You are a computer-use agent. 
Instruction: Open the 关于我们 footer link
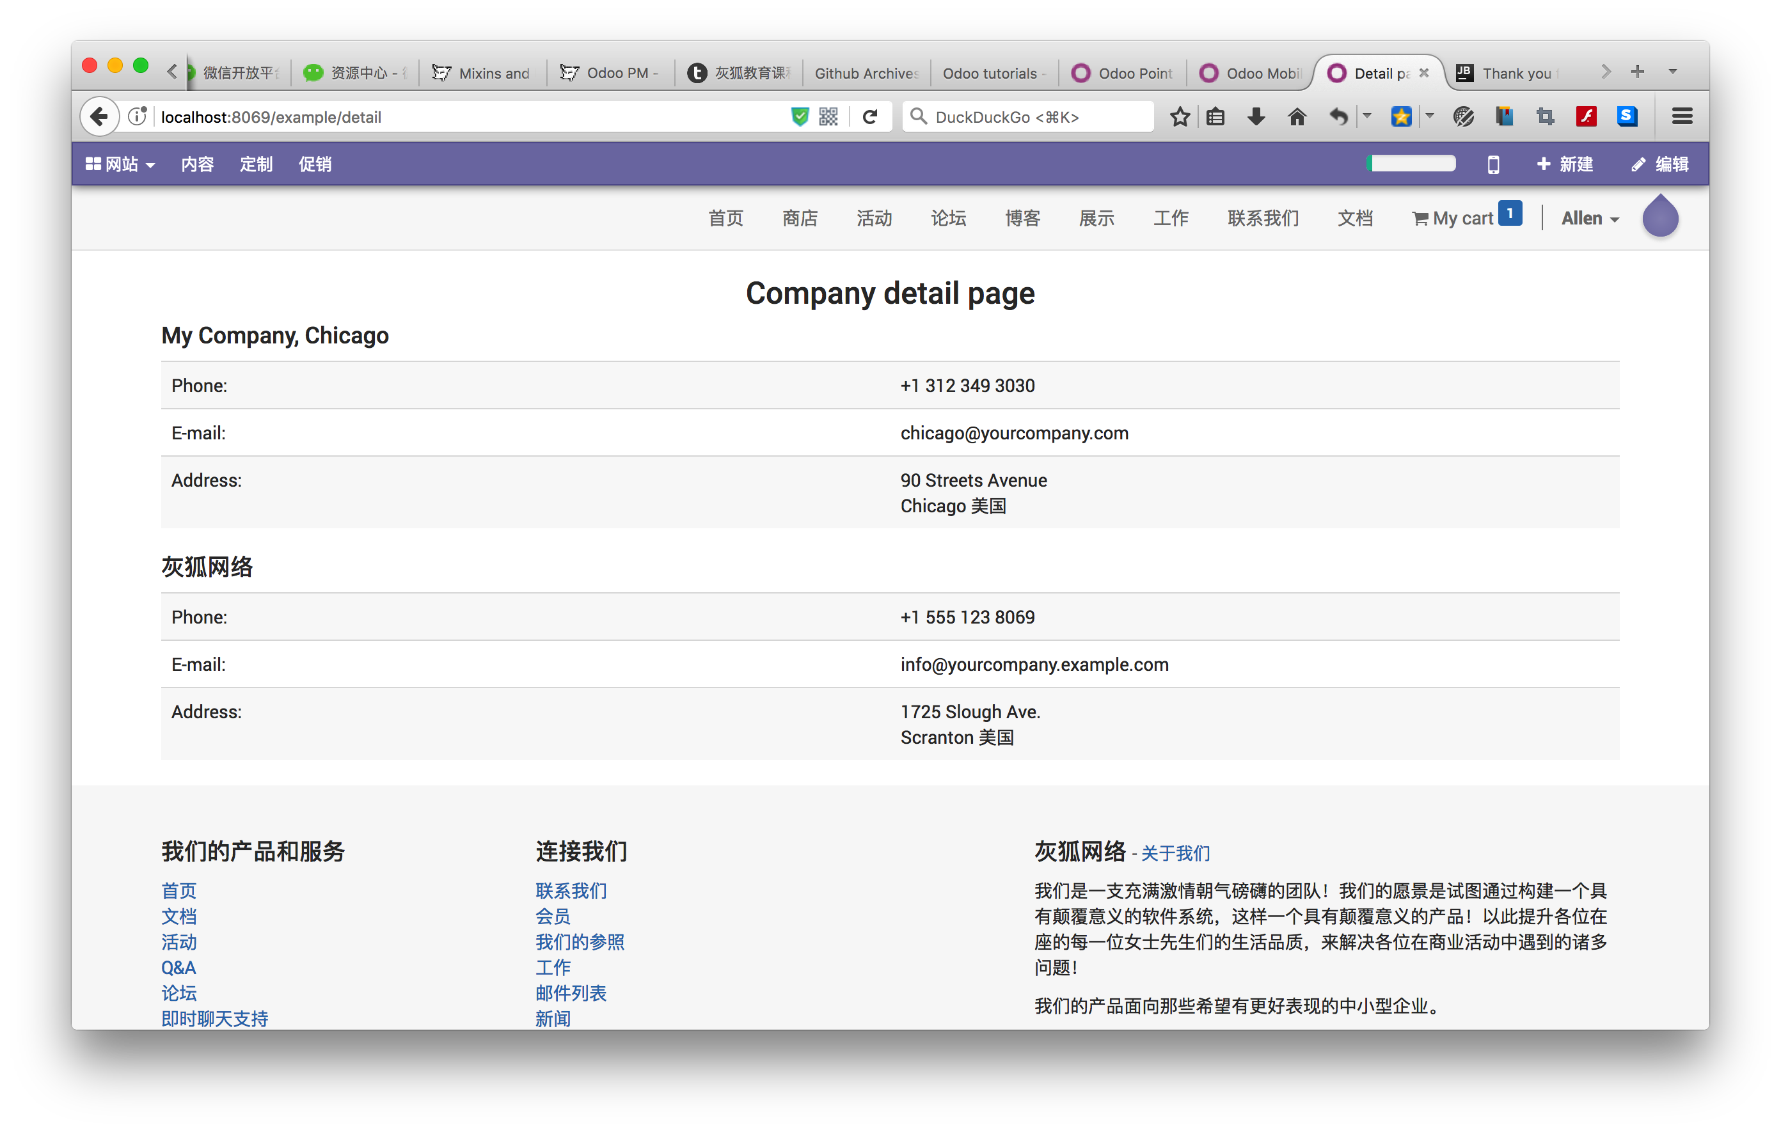pos(1175,853)
